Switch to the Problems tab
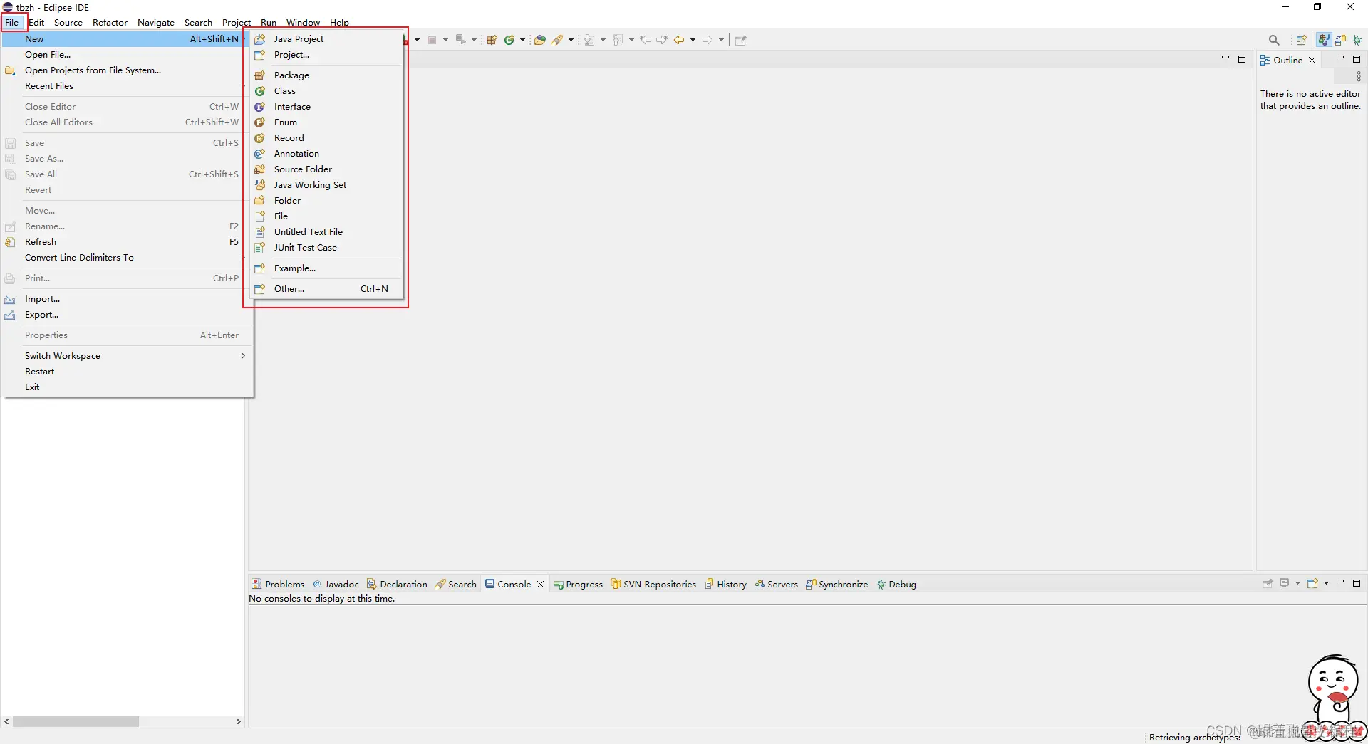Viewport: 1368px width, 744px height. 278,585
